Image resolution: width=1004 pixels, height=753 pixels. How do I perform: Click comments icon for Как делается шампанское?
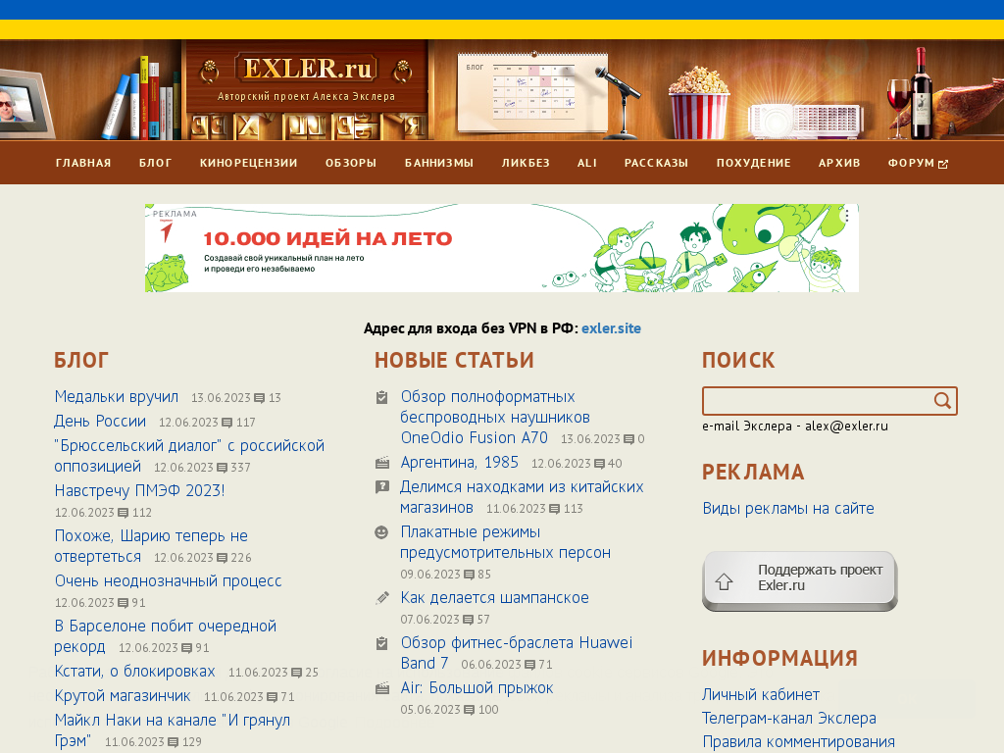(468, 620)
